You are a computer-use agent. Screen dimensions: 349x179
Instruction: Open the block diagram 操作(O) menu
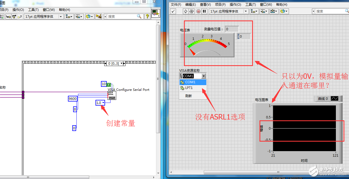(x=18, y=10)
